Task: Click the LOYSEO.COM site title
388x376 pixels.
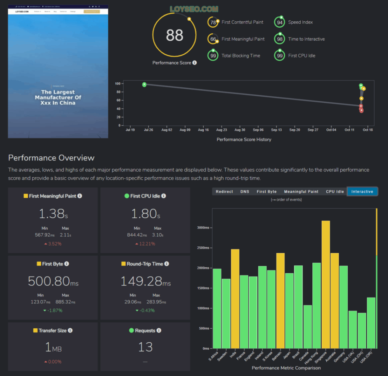Action: (x=194, y=9)
